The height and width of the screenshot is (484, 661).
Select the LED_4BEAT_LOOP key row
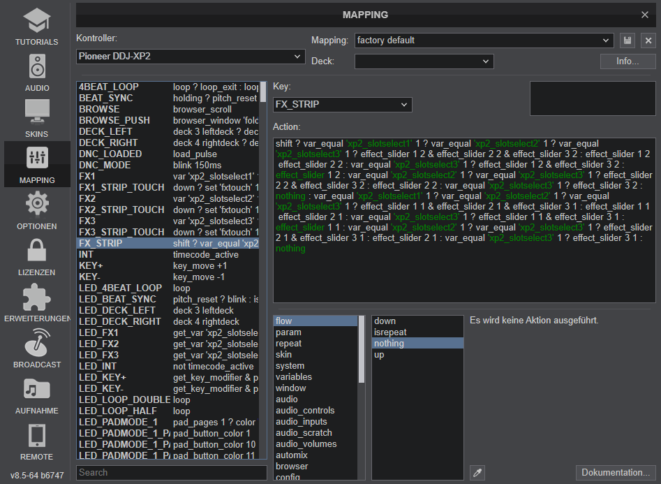168,288
